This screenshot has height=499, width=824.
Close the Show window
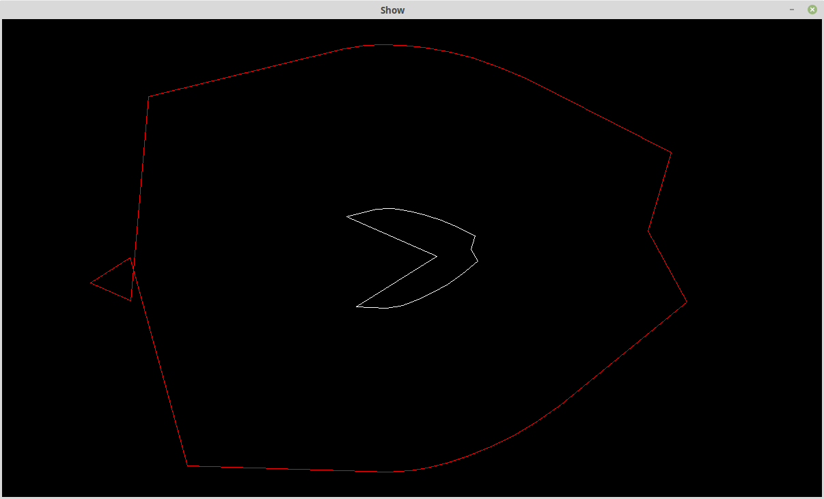(x=812, y=10)
